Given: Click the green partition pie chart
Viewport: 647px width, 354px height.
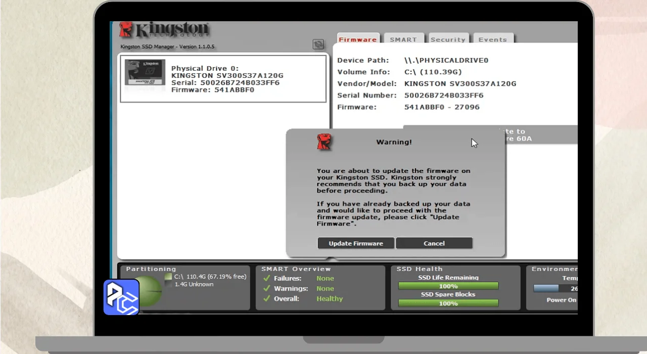Looking at the screenshot, I should point(148,292).
